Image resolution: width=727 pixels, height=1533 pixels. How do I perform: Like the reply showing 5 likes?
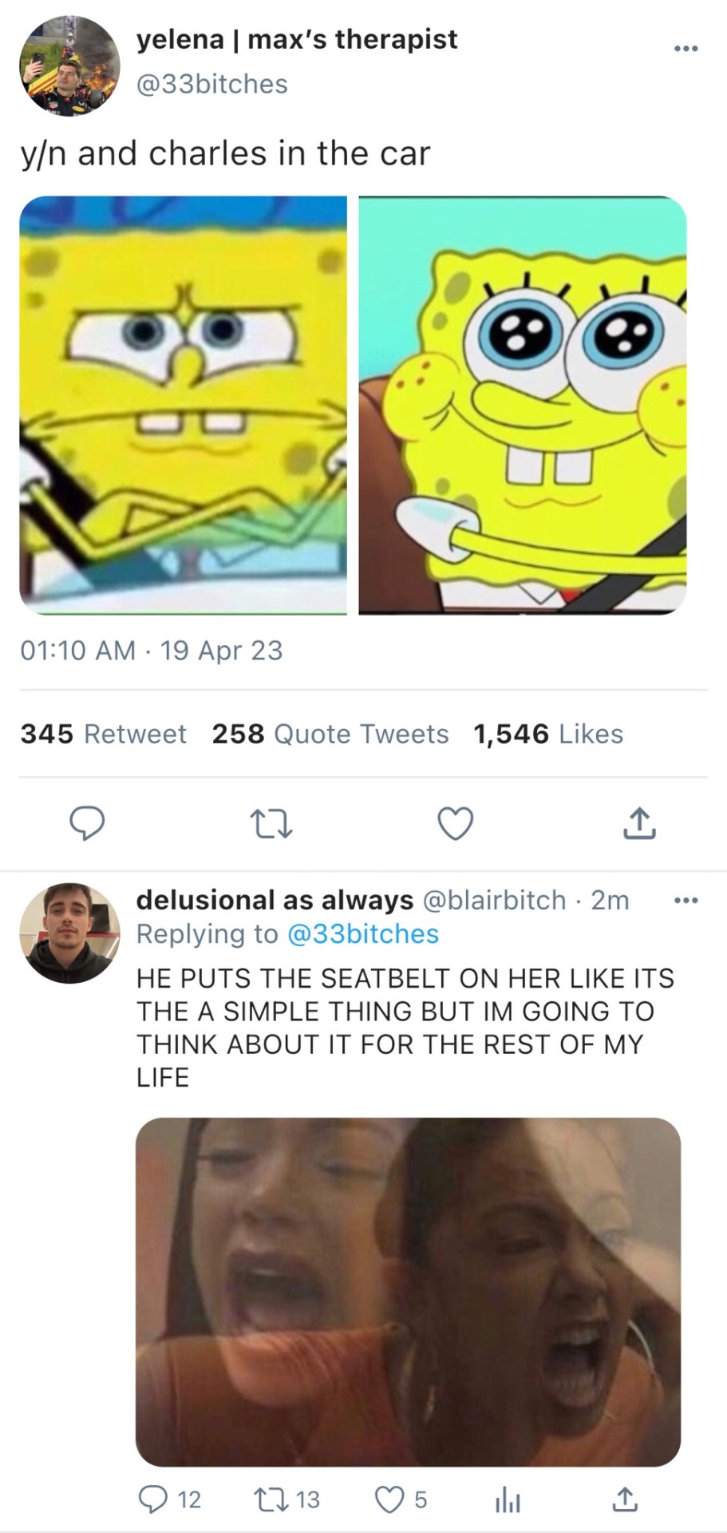(389, 1499)
